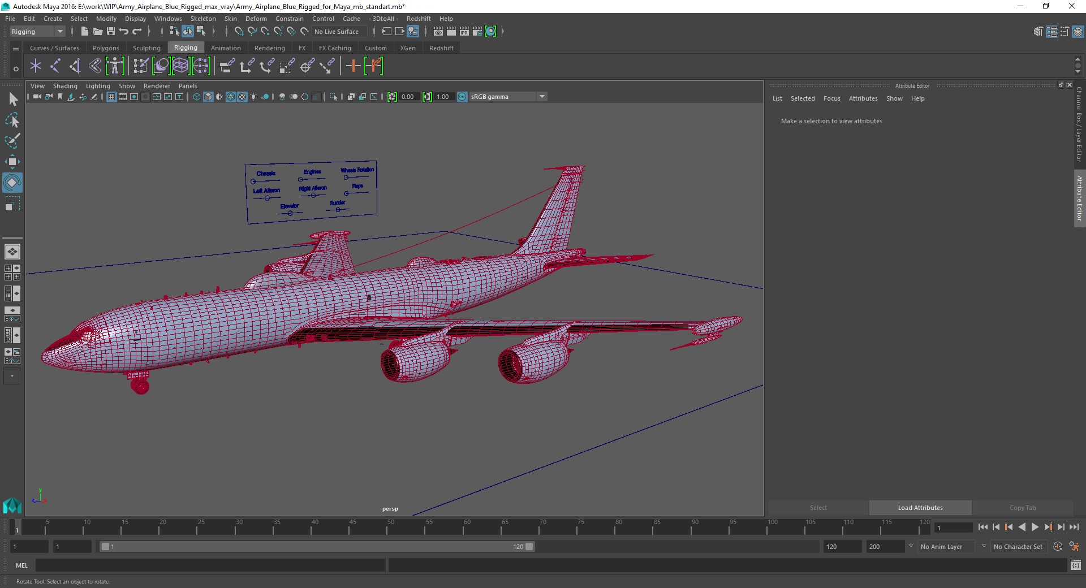Click the Create Locator shelf icon
1086x588 pixels.
pos(36,66)
